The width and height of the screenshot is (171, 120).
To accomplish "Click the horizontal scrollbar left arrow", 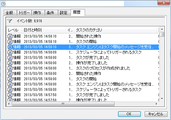I will point(9,104).
